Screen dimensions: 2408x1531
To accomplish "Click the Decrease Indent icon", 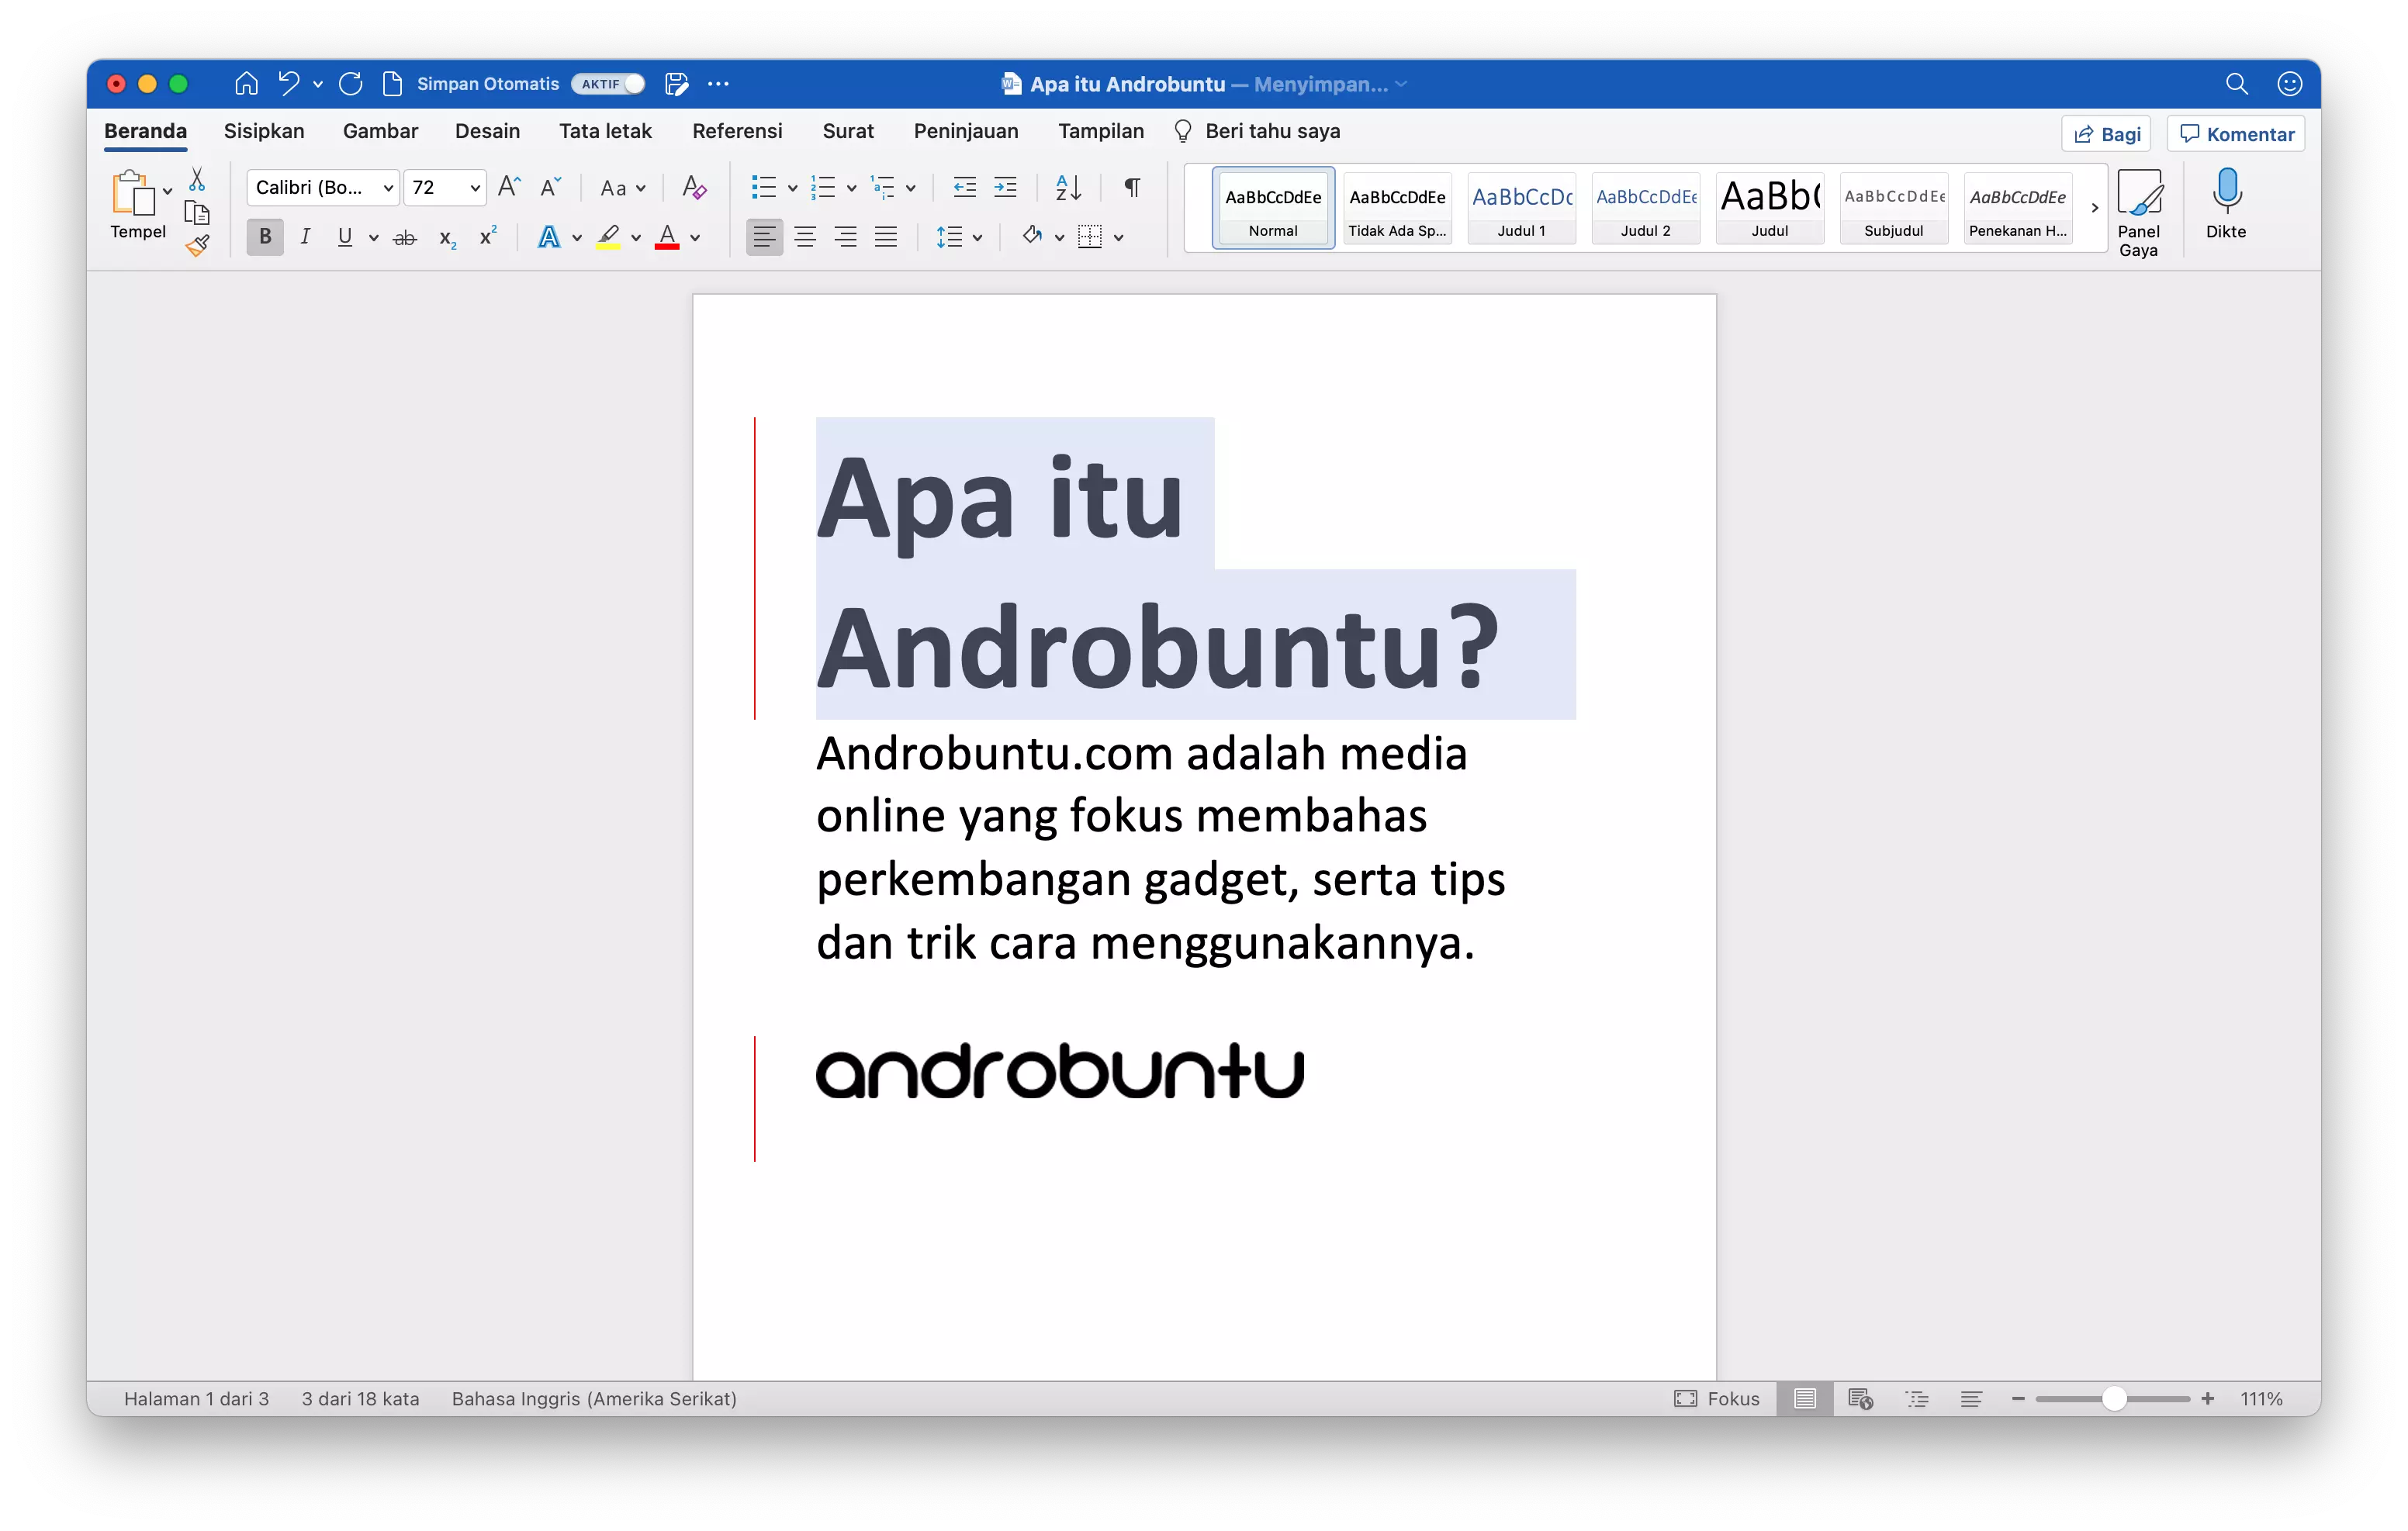I will point(964,187).
